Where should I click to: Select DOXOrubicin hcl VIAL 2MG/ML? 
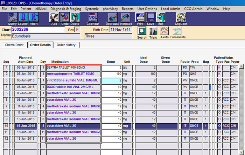[73, 87]
